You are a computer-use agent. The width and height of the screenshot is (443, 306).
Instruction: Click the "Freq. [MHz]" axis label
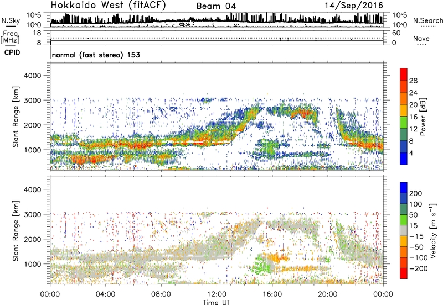10,37
